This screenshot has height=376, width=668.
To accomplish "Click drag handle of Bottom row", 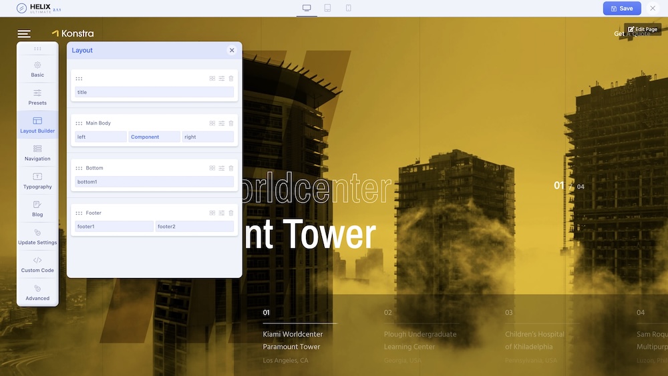I will click(79, 168).
